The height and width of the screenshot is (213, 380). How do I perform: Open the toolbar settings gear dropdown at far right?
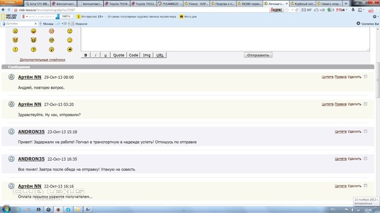click(376, 17)
